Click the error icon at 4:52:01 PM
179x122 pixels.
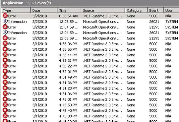(x=5, y=71)
